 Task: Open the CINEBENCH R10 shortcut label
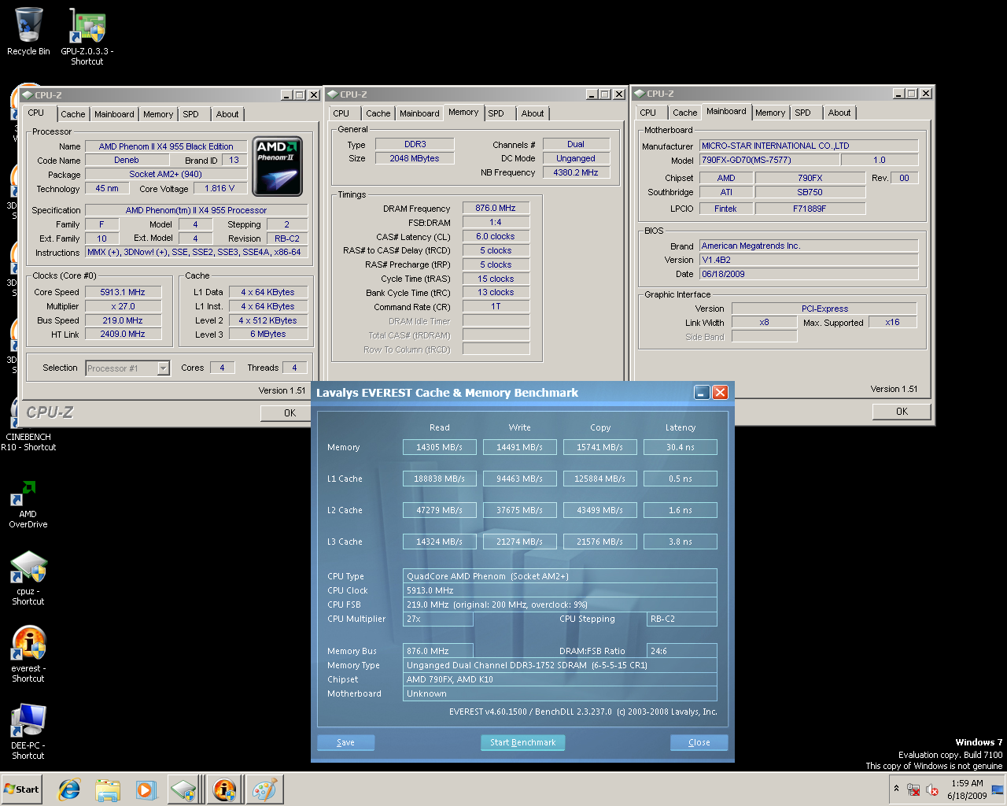[28, 442]
